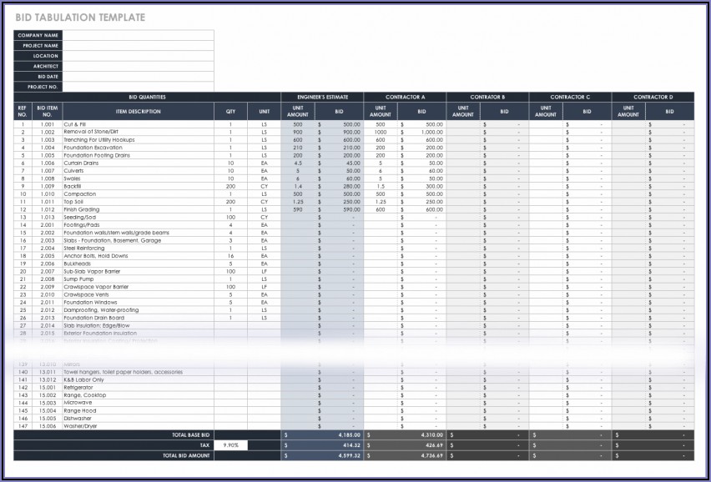Click the Engineer's Estimate header
Screen dimensions: 711x482
click(x=322, y=97)
